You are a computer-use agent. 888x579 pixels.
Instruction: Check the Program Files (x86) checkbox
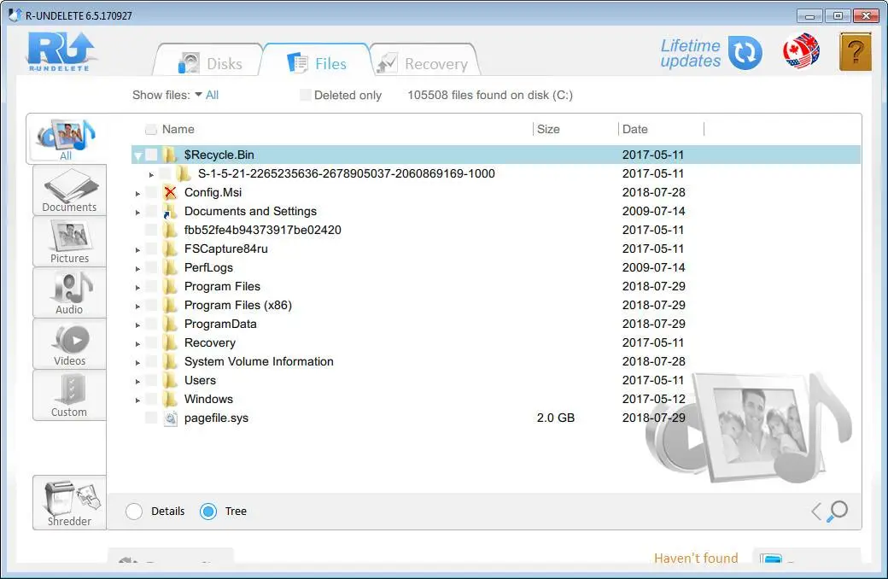point(150,305)
